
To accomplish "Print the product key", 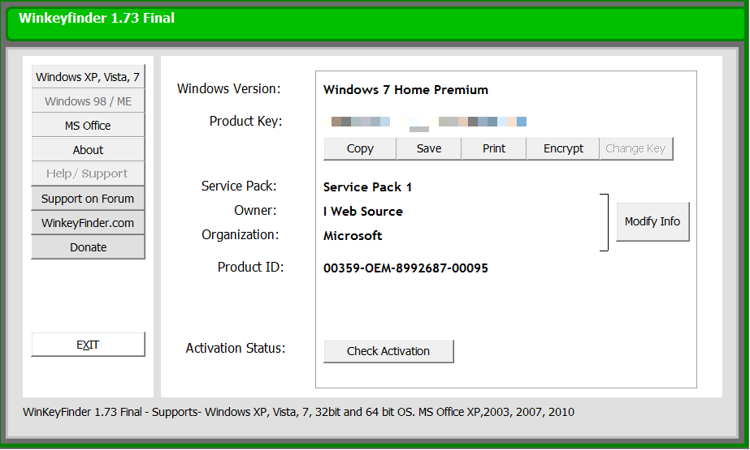I will click(x=494, y=148).
